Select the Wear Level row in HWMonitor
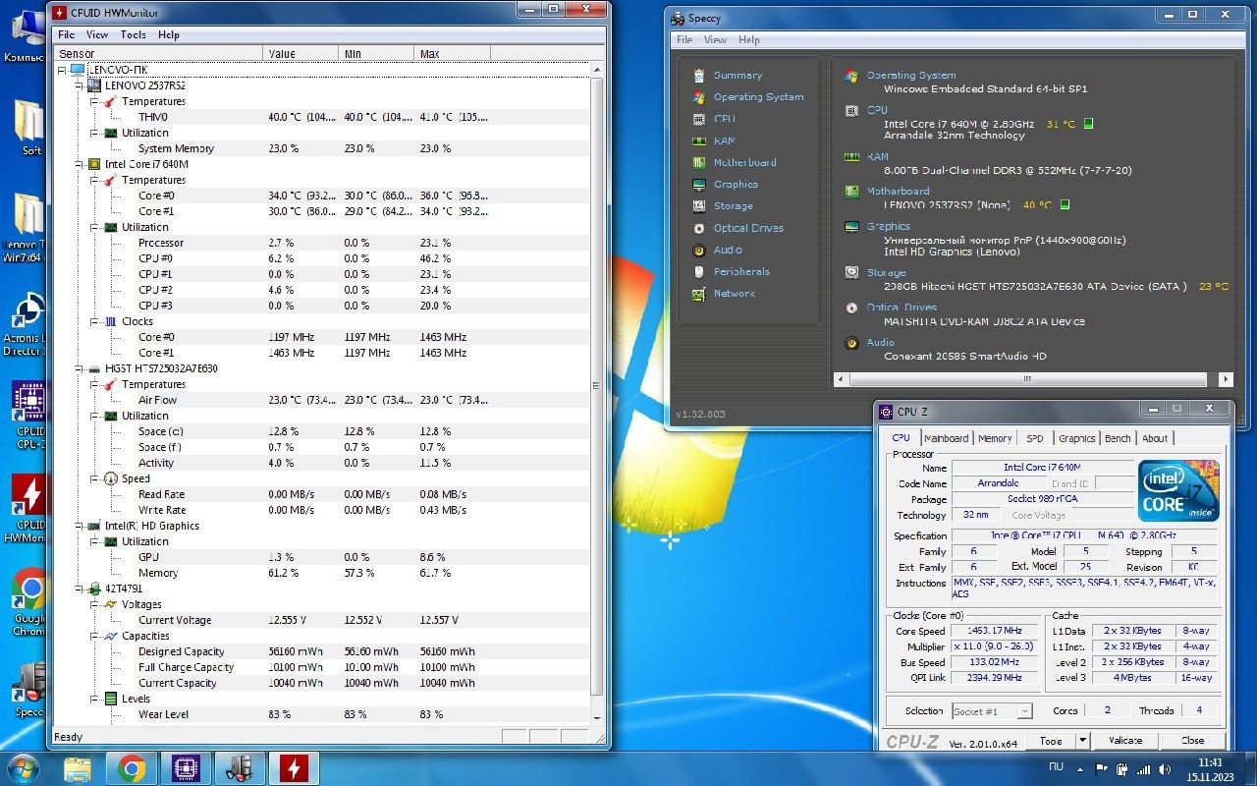This screenshot has height=786, width=1257. (324, 714)
